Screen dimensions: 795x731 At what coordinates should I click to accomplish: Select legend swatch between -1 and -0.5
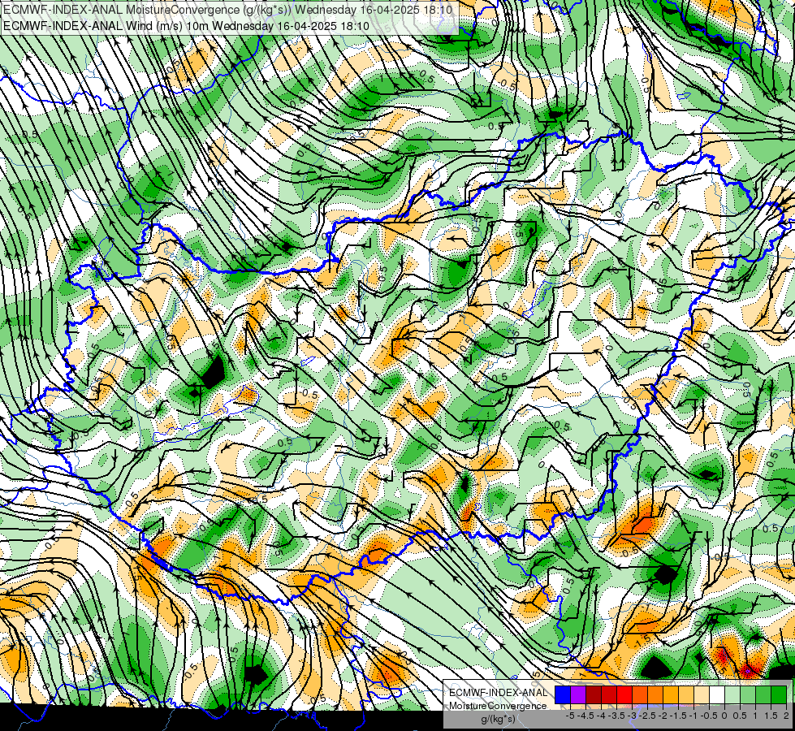(702, 695)
